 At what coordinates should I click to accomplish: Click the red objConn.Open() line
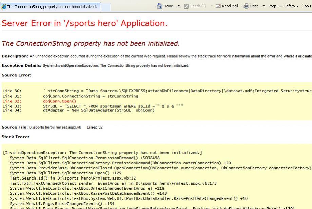coord(39,101)
